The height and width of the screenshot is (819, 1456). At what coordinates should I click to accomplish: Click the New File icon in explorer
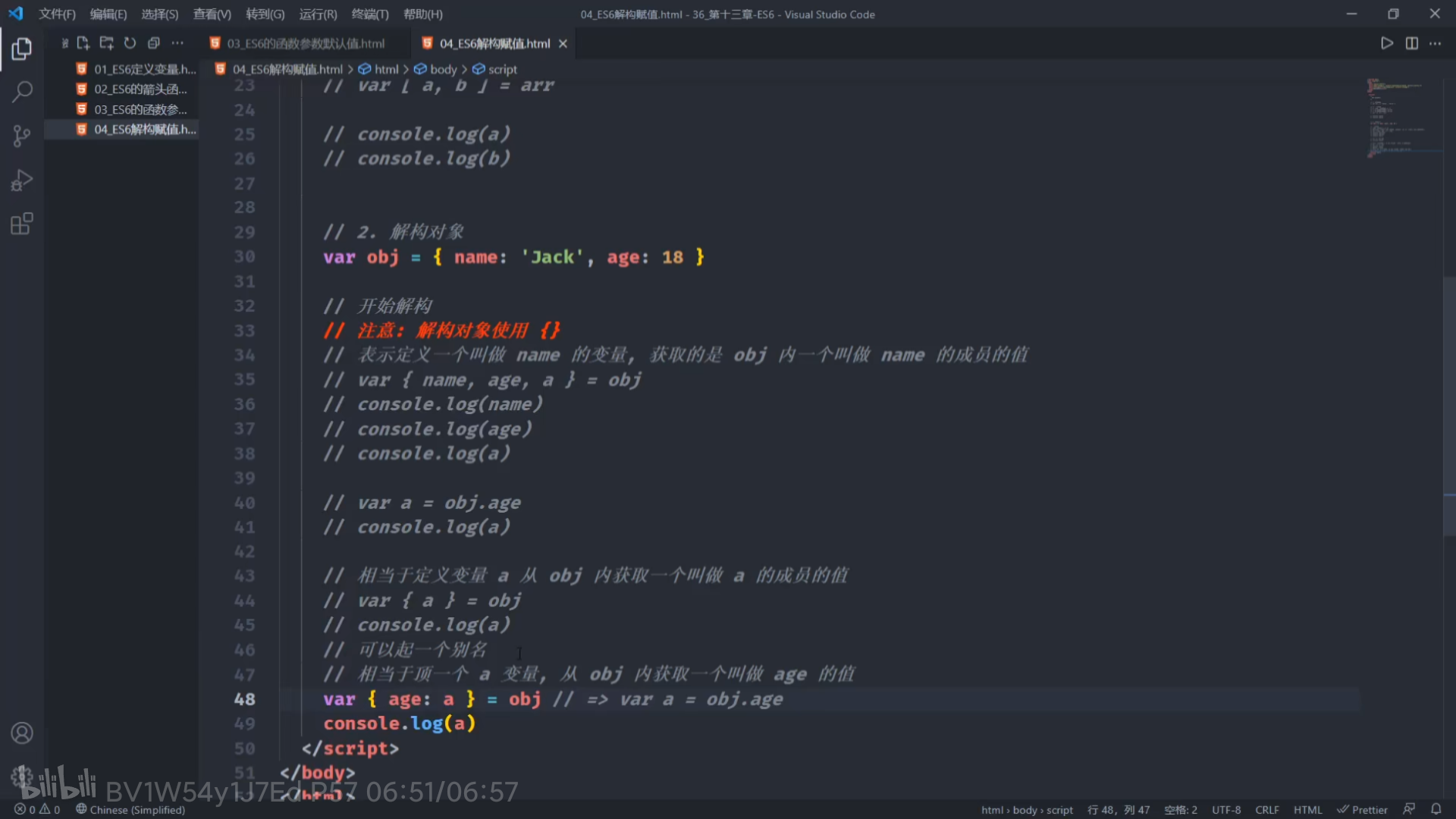[83, 43]
